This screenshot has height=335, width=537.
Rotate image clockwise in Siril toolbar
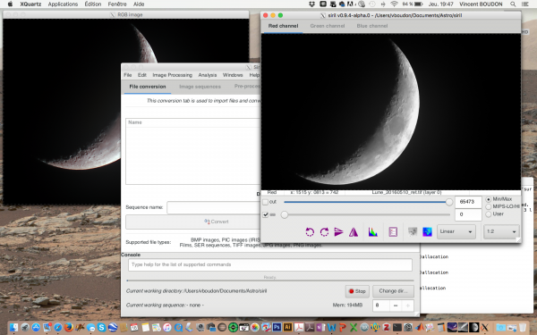tap(324, 232)
